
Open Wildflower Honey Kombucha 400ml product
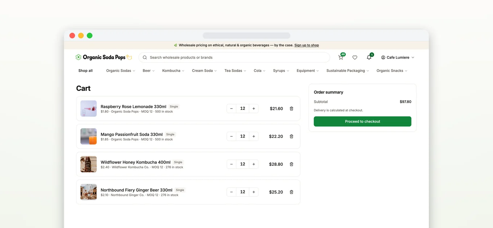pyautogui.click(x=136, y=162)
